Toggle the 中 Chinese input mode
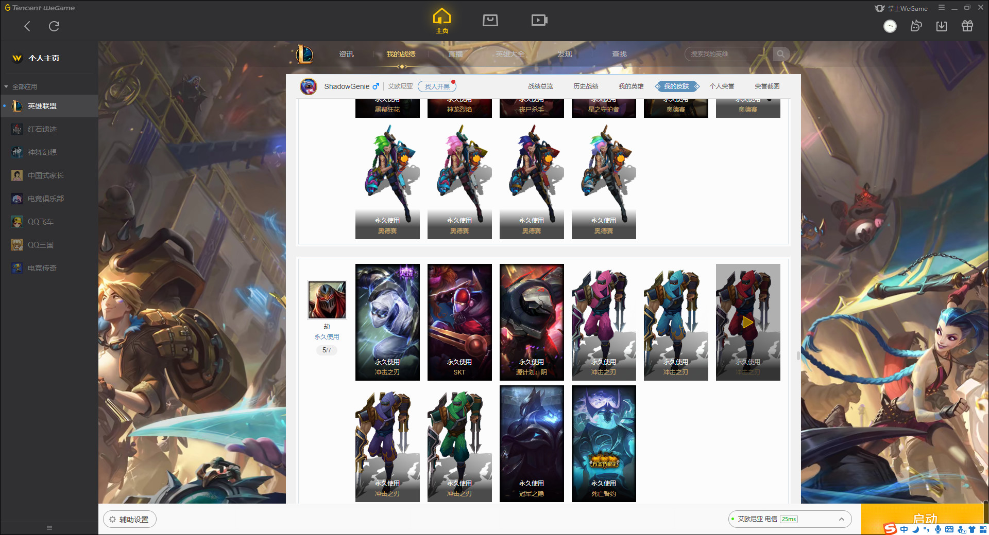The height and width of the screenshot is (535, 989). click(904, 529)
